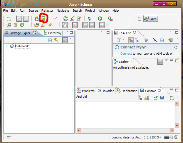Image resolution: width=183 pixels, height=143 pixels.
Task: Click the Print toolbar icon
Action: coord(26,19)
